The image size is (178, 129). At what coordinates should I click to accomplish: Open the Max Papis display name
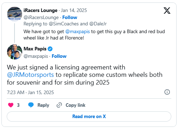point(35,49)
